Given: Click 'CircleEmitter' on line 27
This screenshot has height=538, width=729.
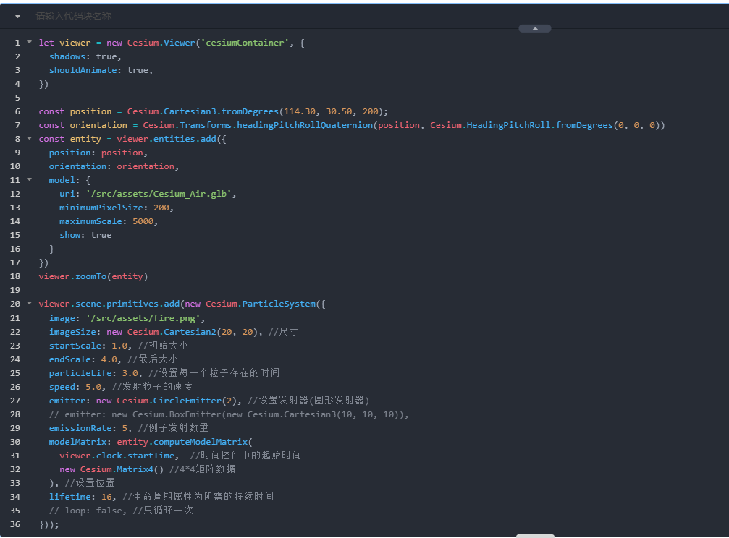Looking at the screenshot, I should tap(187, 401).
